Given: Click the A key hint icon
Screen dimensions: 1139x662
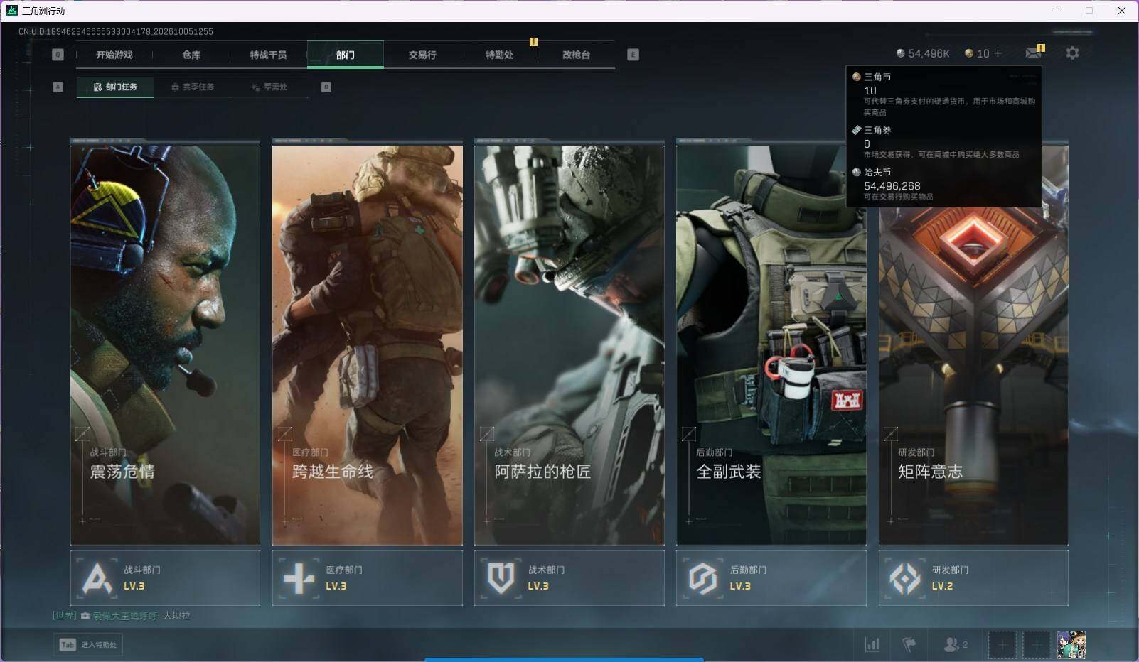Looking at the screenshot, I should pos(58,87).
